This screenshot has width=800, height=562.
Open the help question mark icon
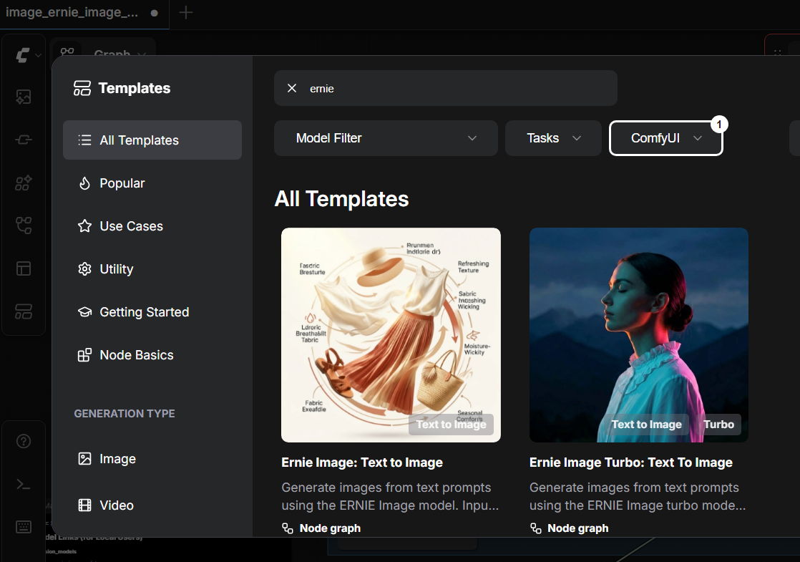click(x=24, y=441)
